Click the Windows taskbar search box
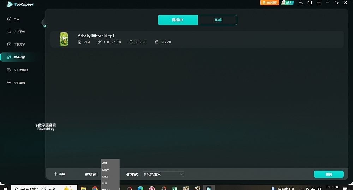The height and width of the screenshot is (190, 353). (44, 188)
